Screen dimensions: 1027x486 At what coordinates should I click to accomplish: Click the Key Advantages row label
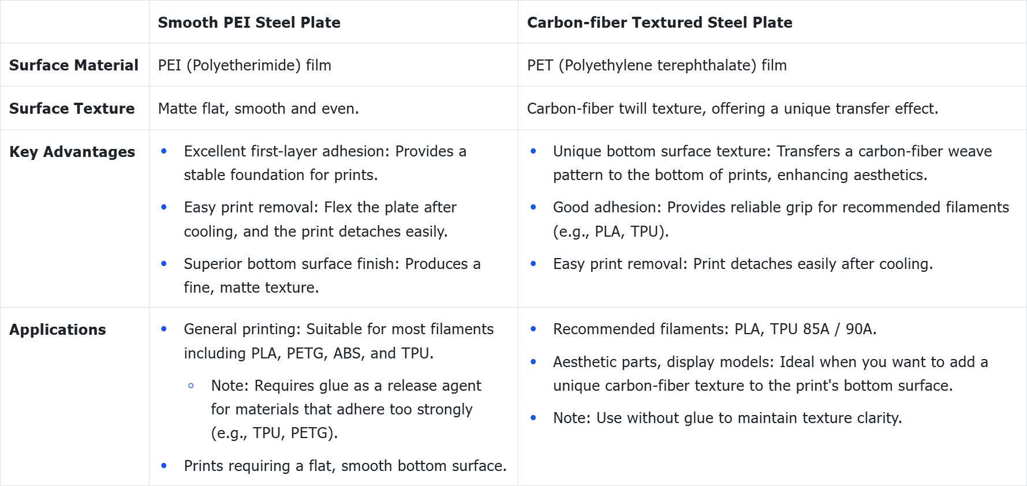[72, 152]
